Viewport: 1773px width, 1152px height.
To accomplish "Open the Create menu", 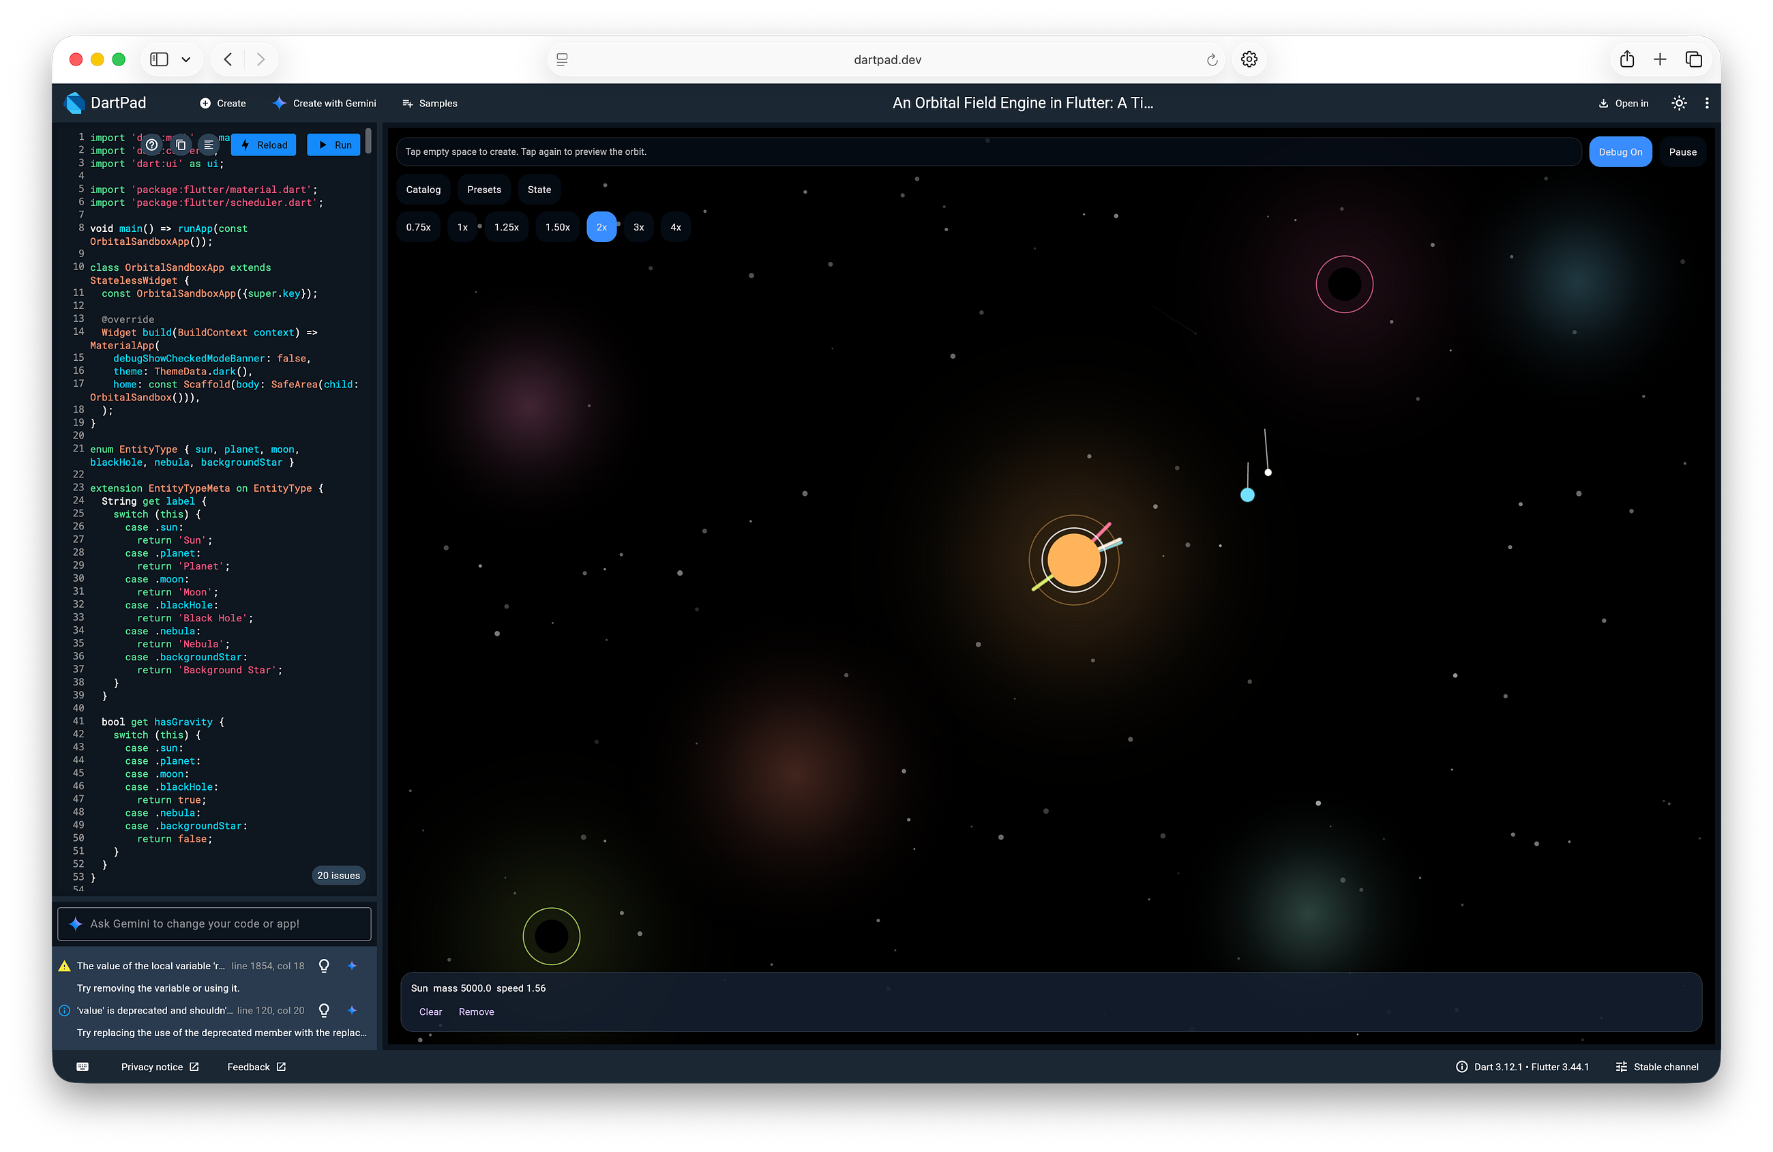I will click(x=223, y=104).
